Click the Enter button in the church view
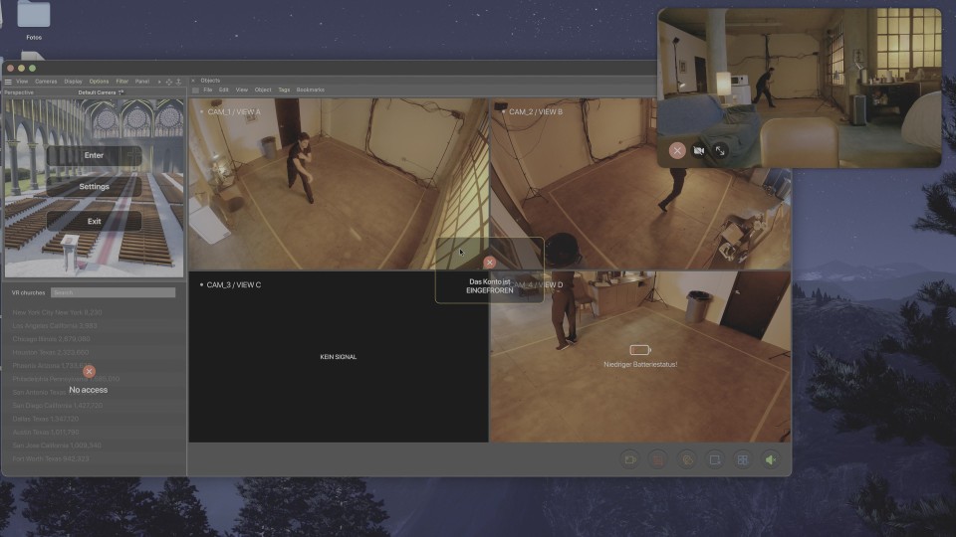The image size is (956, 537). click(94, 155)
